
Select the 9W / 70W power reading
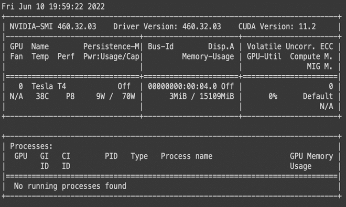pos(116,96)
